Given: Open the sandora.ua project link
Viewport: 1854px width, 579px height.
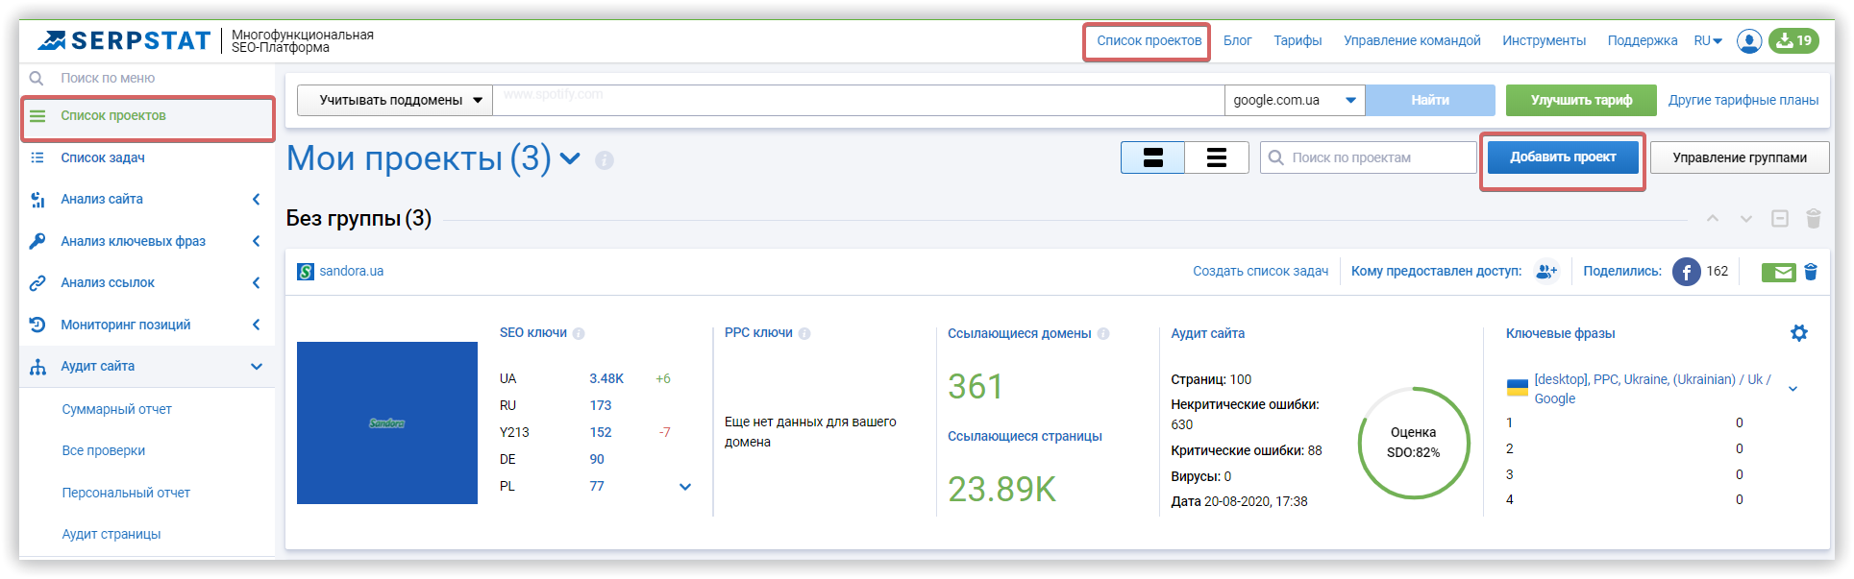Looking at the screenshot, I should pos(351,271).
